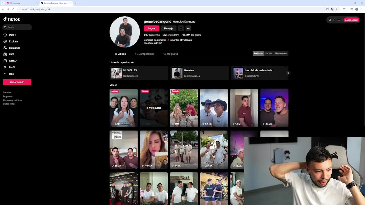Image resolution: width=365 pixels, height=205 pixels.
Task: Open the Chrome profile avatar
Action: 356,9
